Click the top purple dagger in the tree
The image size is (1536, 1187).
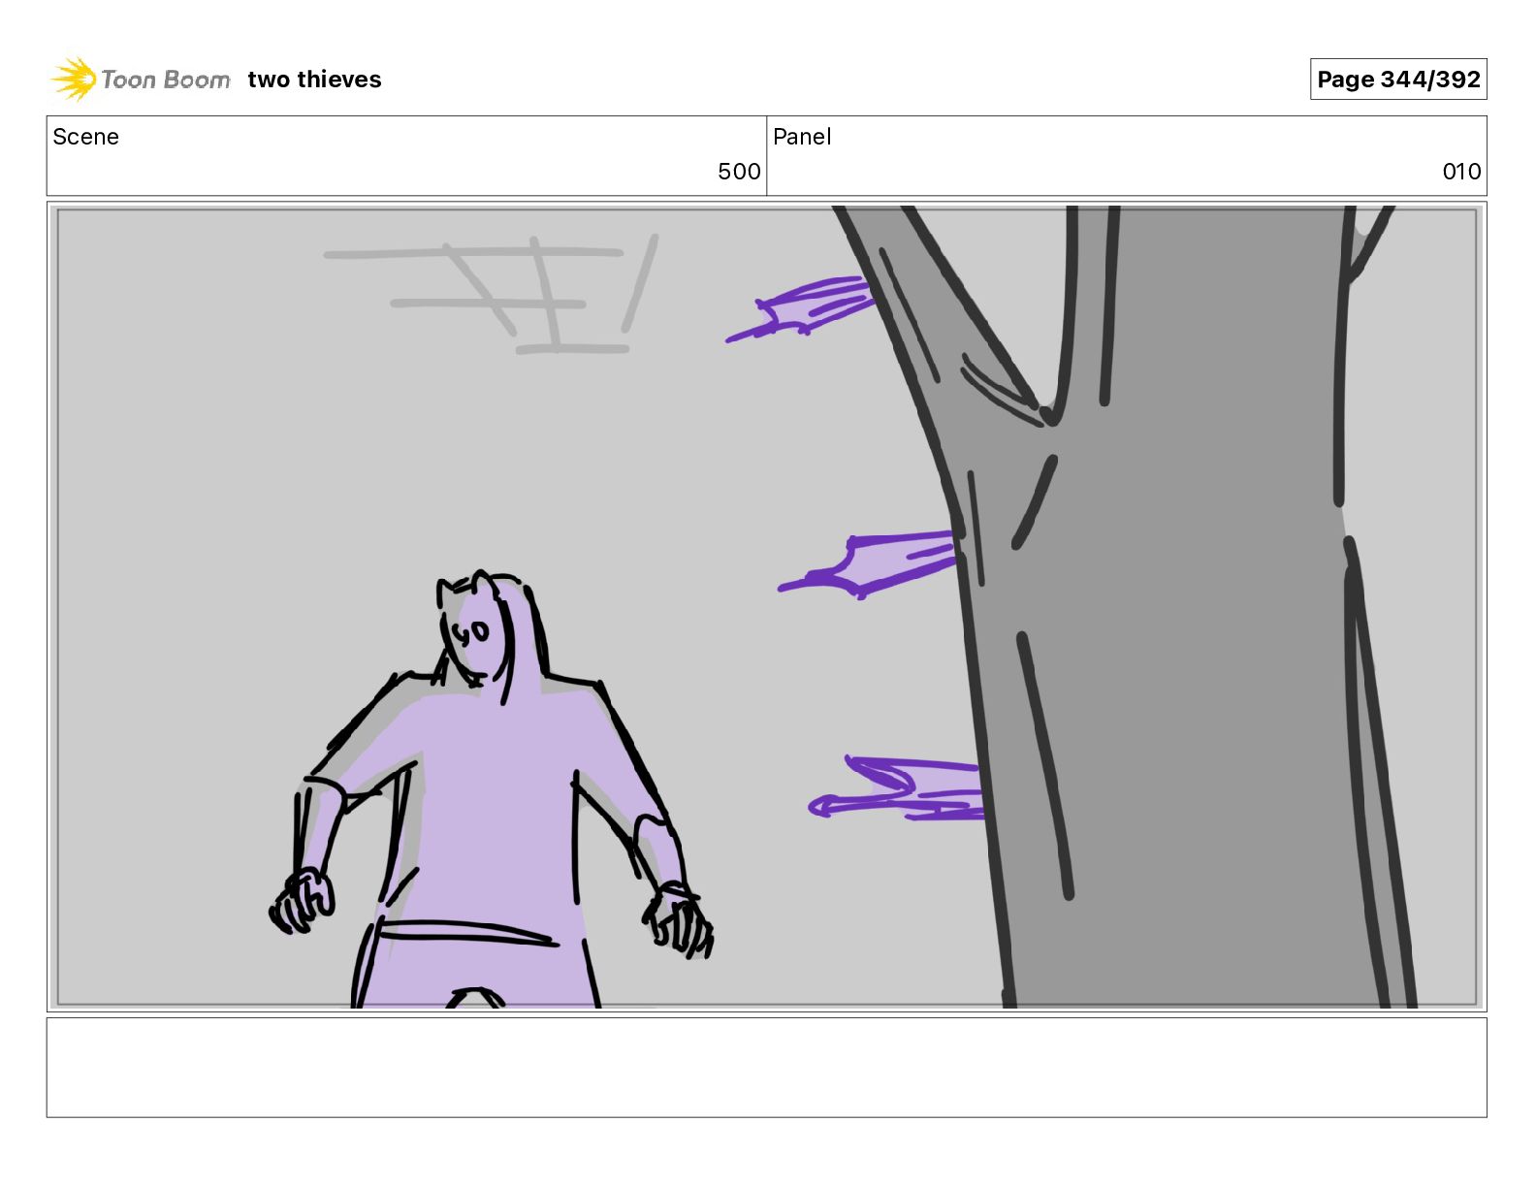tap(800, 308)
